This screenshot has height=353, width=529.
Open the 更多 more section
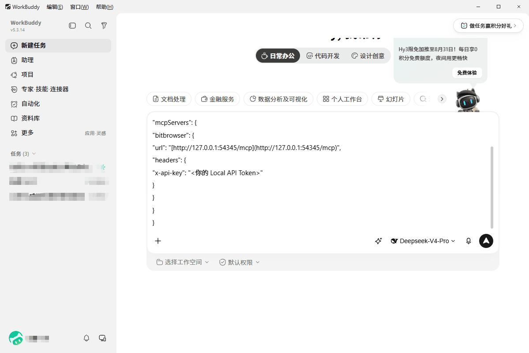(x=58, y=133)
